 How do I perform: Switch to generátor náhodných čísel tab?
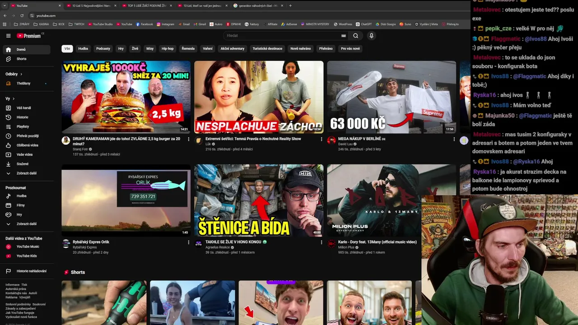257,5
